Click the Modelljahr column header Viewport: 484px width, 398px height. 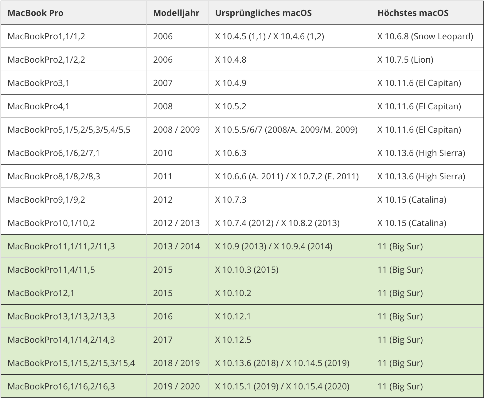[x=176, y=13]
